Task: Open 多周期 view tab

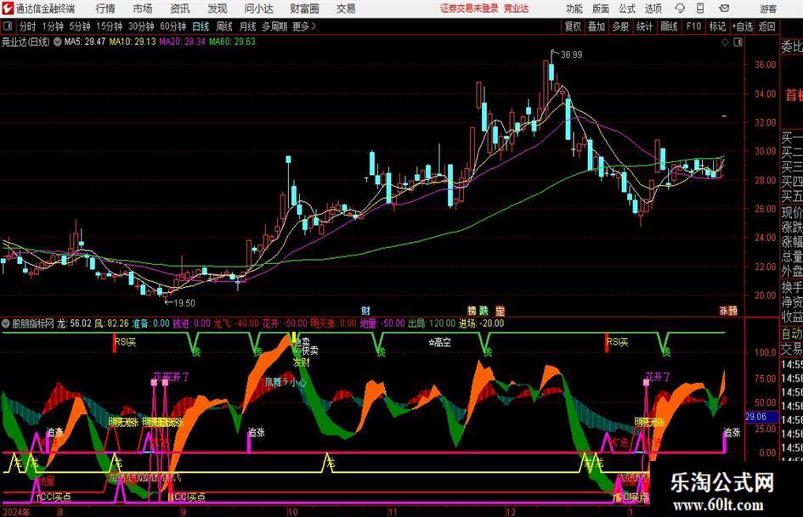Action: point(274,26)
